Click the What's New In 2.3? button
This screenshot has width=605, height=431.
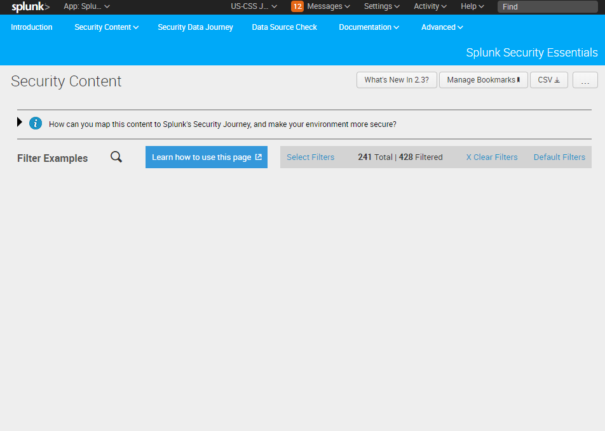click(x=397, y=80)
